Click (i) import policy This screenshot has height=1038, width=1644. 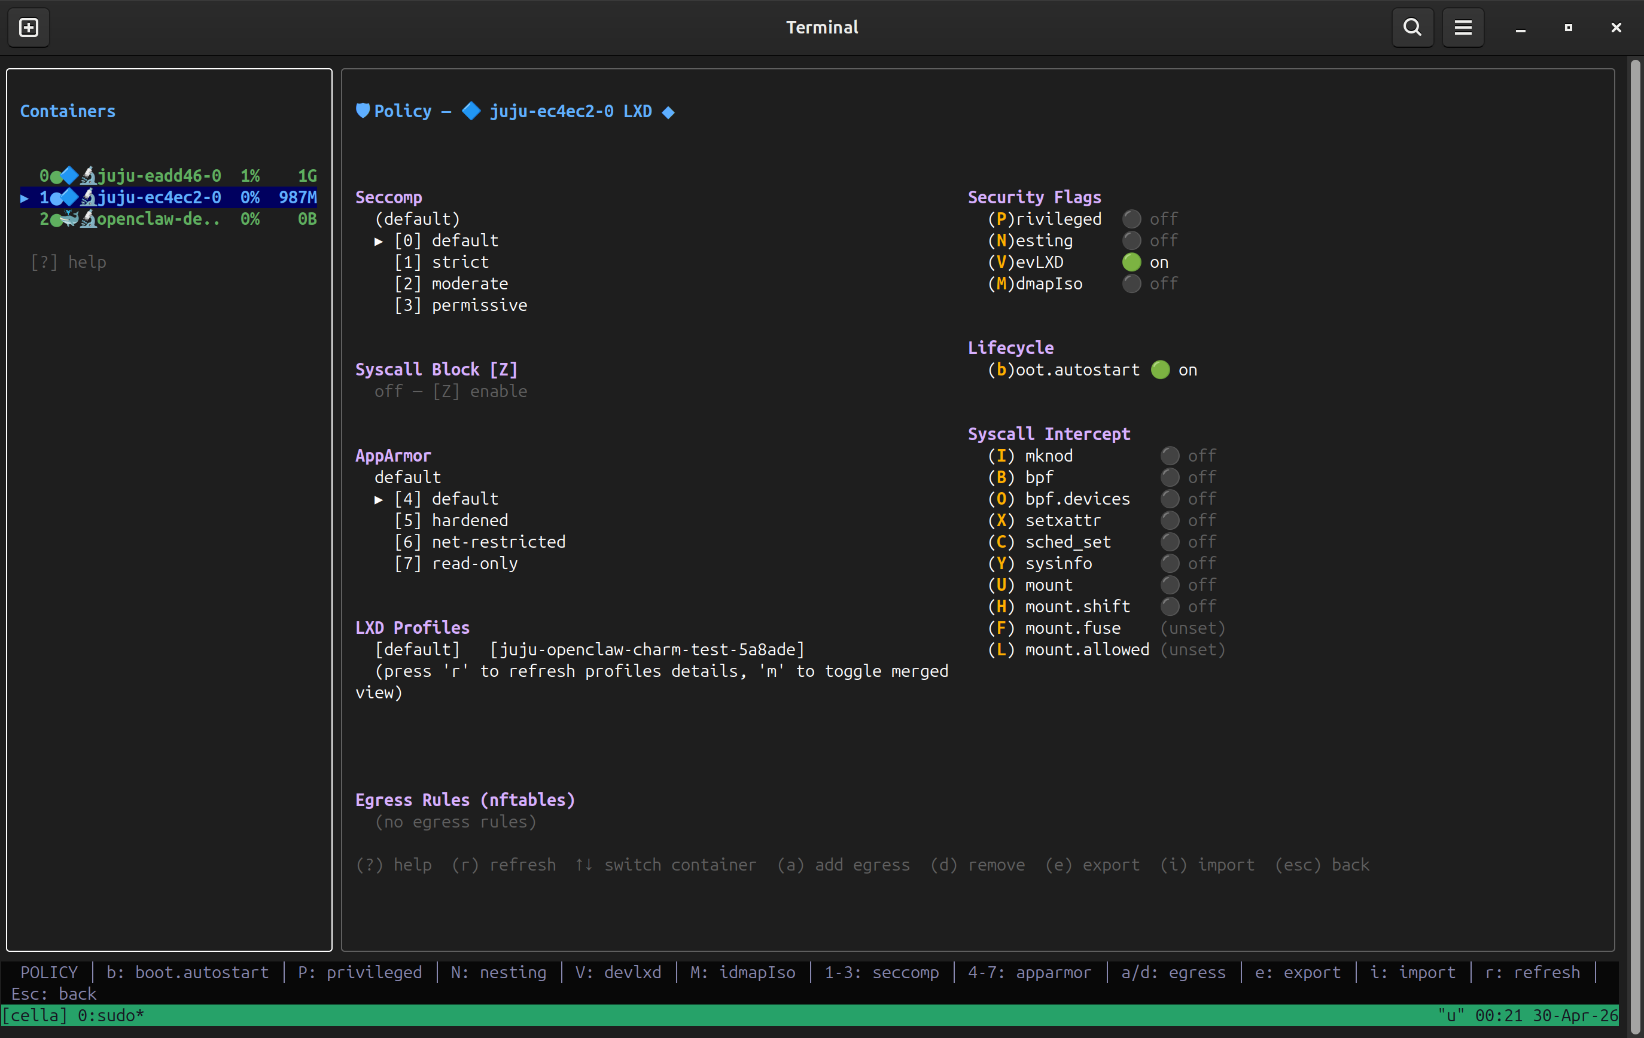1208,865
